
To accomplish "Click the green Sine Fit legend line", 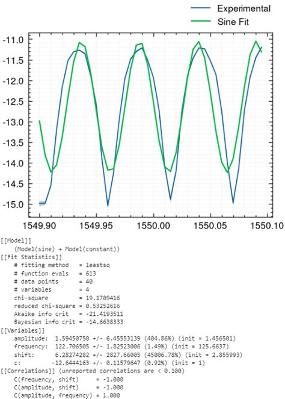I will pos(201,21).
